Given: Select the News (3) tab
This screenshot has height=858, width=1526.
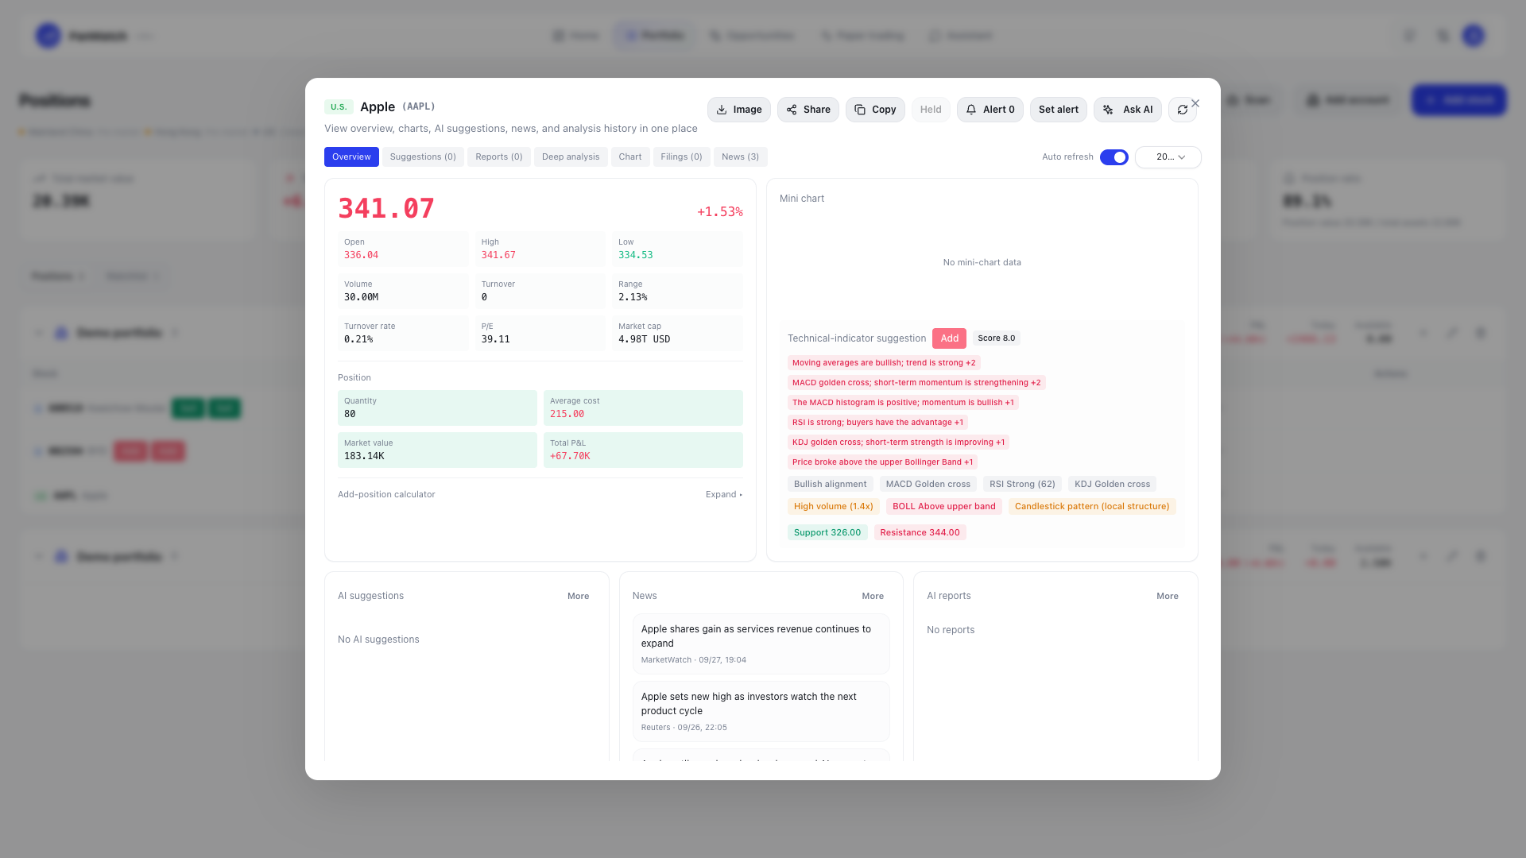Looking at the screenshot, I should click(740, 157).
